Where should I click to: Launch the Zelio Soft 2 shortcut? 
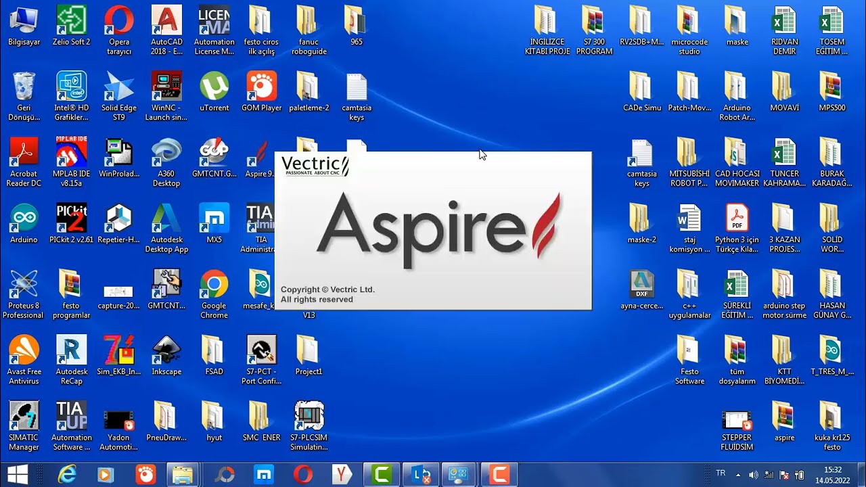72,27
